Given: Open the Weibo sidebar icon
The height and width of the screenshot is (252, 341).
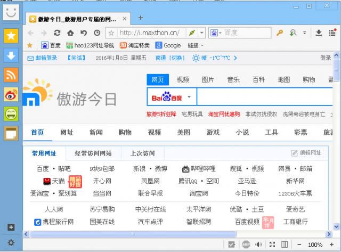Looking at the screenshot, I should click(11, 94).
